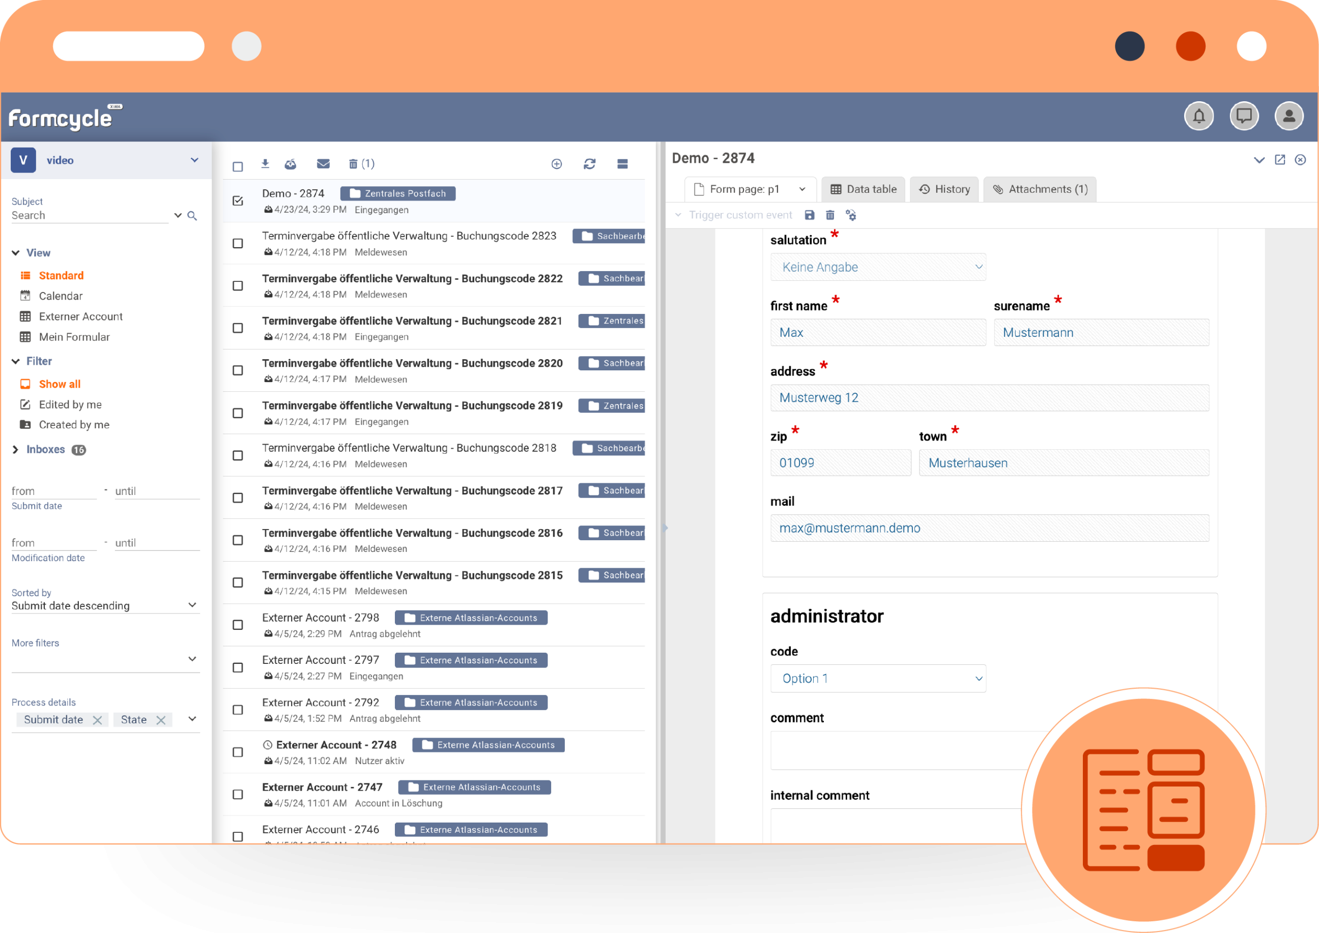Delete the selected record with trash icon

[353, 164]
